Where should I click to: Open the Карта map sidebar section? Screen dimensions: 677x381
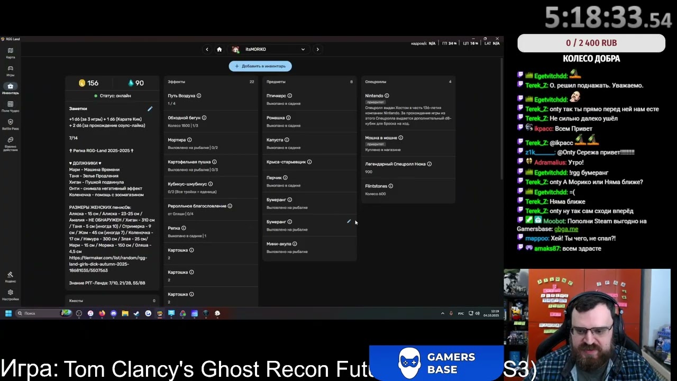coord(10,53)
